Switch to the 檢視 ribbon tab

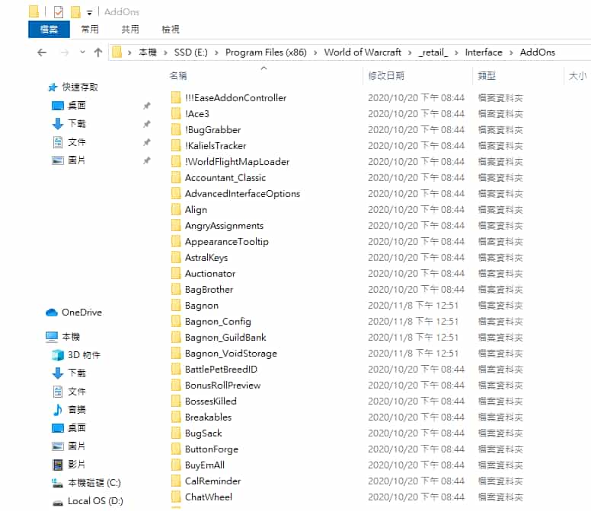[x=171, y=30]
